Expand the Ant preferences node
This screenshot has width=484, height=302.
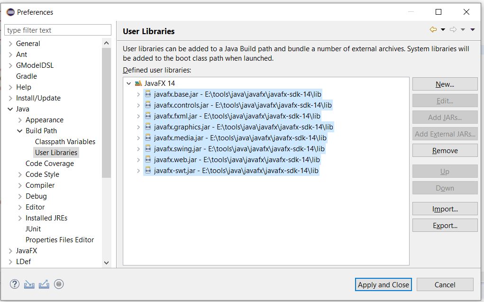[10, 55]
